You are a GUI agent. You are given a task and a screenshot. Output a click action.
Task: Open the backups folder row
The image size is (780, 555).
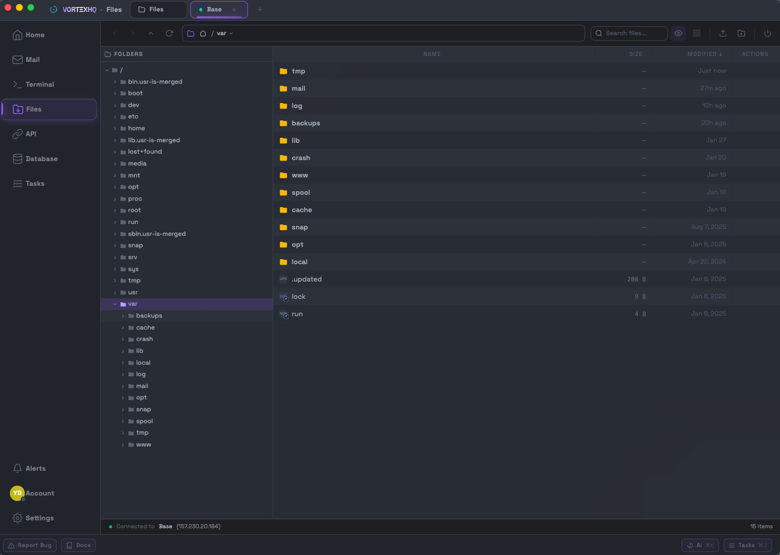click(526, 123)
